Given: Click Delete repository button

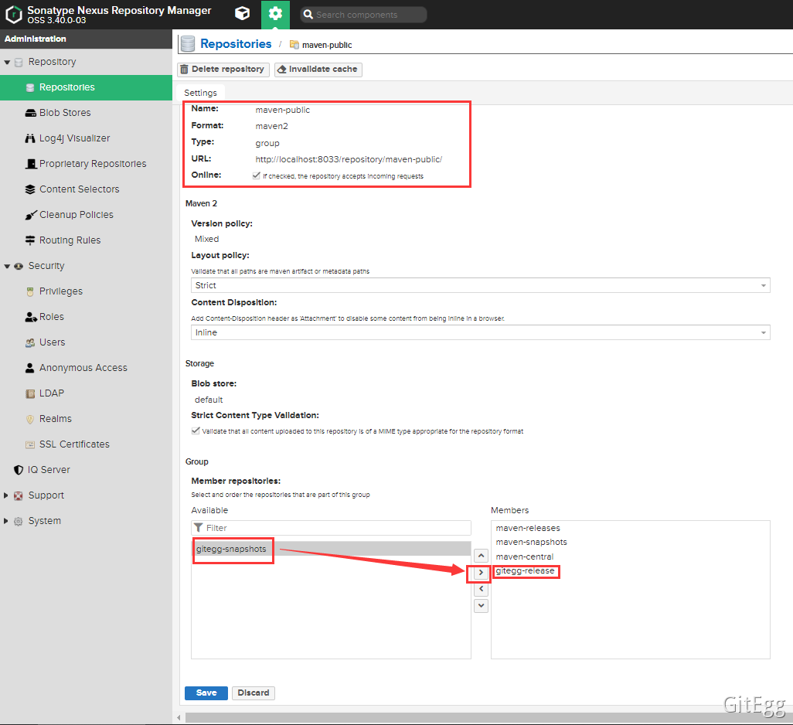Looking at the screenshot, I should pyautogui.click(x=223, y=70).
